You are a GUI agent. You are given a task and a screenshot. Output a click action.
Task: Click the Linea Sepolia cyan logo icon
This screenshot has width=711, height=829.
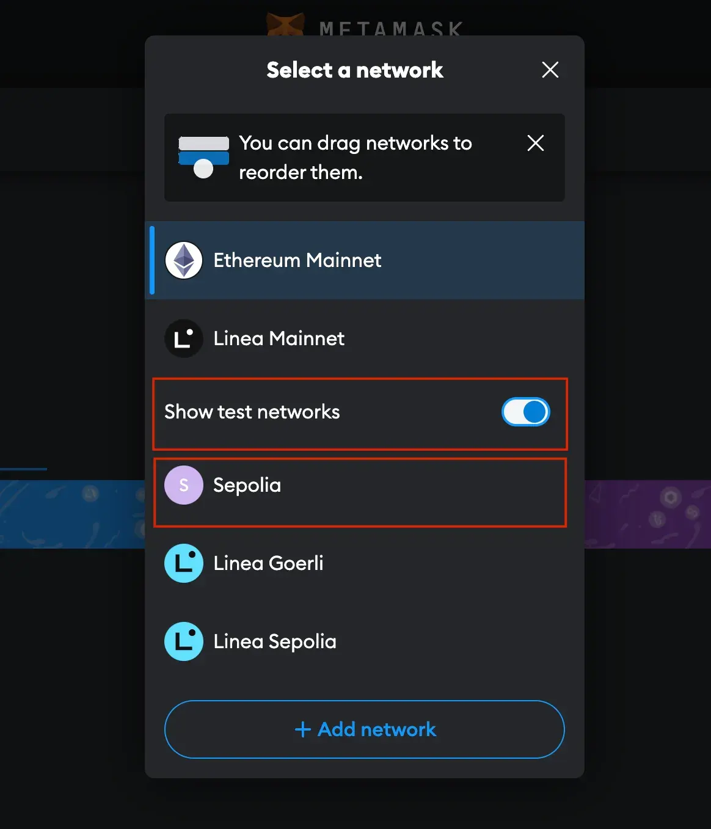tap(184, 641)
